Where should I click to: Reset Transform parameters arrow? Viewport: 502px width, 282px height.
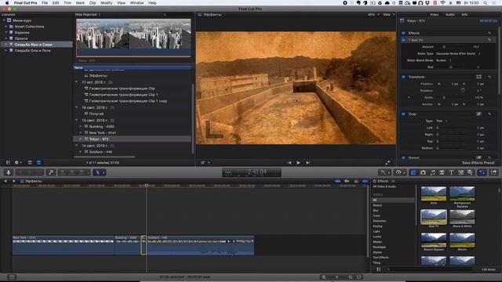[x=489, y=77]
